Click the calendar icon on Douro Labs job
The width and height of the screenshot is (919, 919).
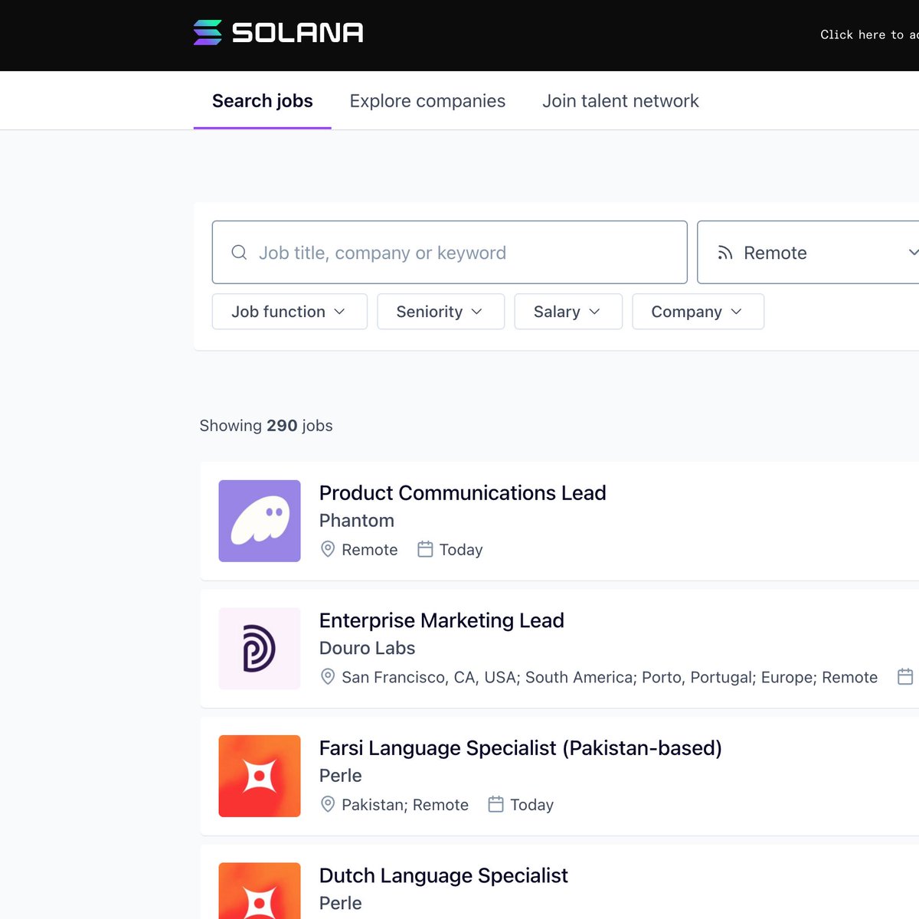tap(905, 677)
